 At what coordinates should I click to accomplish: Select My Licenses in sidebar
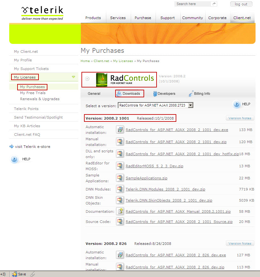(x=25, y=77)
